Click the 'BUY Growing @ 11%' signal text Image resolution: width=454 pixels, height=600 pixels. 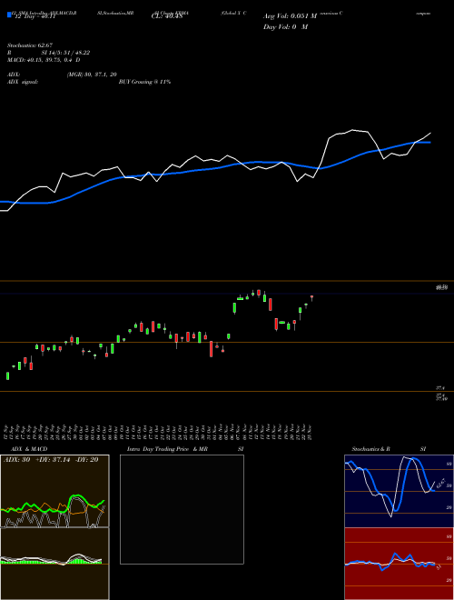[144, 82]
